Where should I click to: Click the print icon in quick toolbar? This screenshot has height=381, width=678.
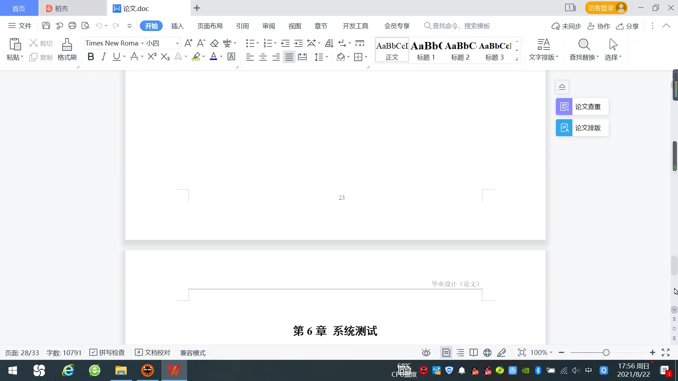(72, 26)
